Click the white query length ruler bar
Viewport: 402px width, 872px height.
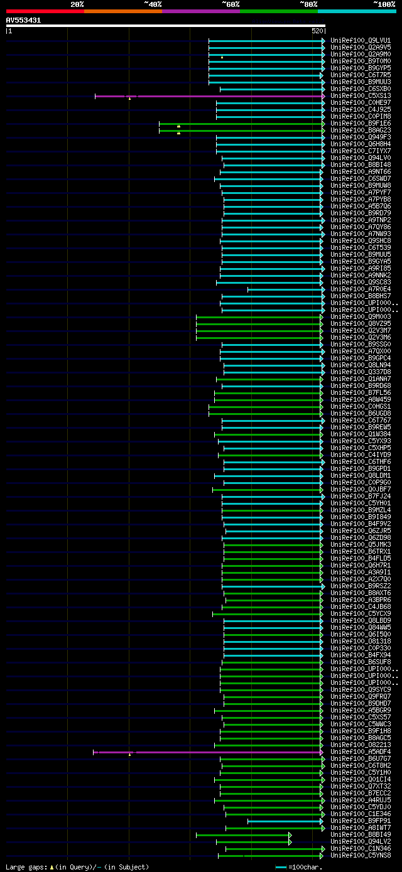click(x=166, y=26)
